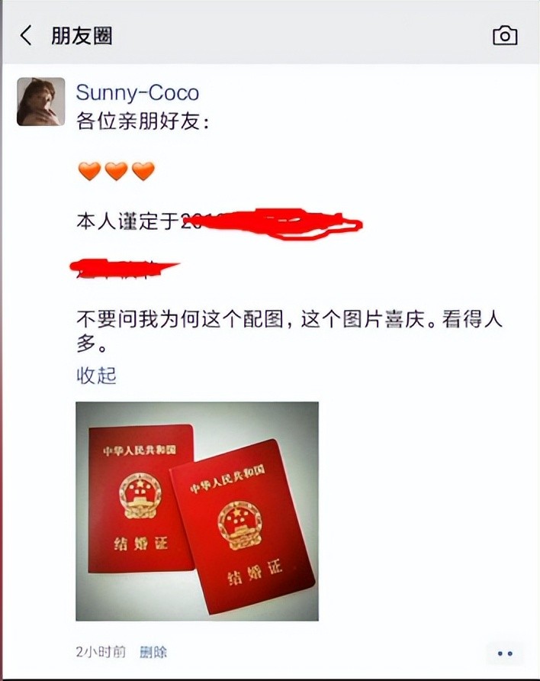Tap the 2小时前 timestamp
This screenshot has width=540, height=681.
(x=101, y=652)
